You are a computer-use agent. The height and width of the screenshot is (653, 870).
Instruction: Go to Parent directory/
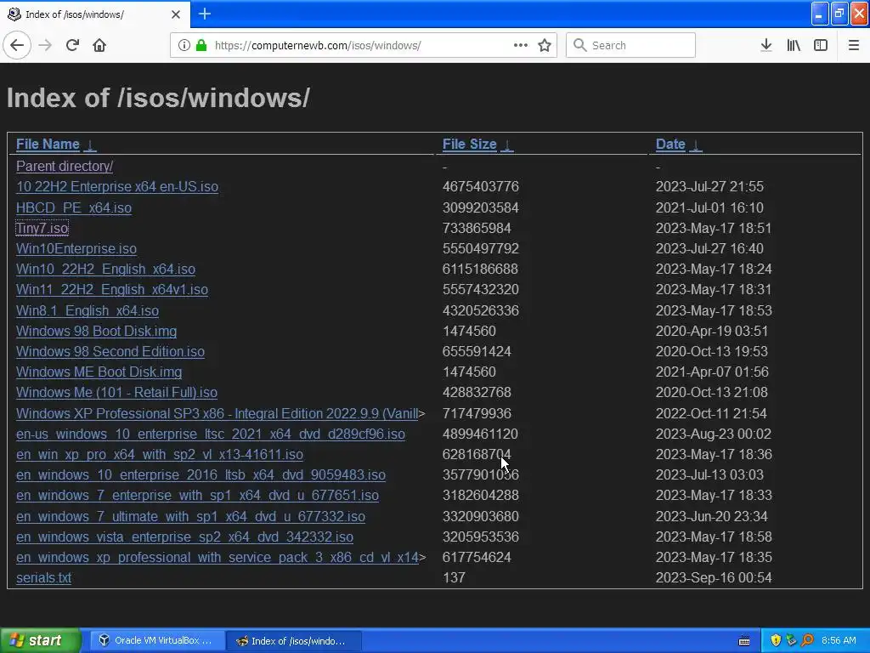click(65, 166)
